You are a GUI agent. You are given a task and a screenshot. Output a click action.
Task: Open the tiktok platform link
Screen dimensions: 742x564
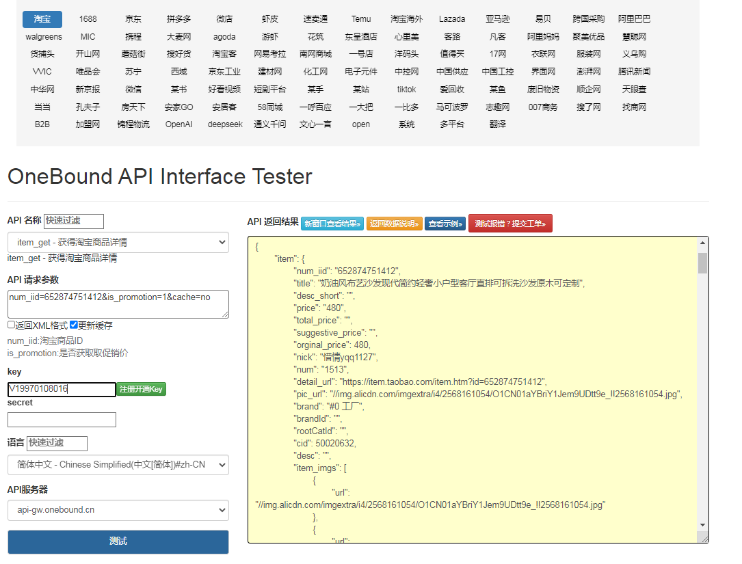406,90
